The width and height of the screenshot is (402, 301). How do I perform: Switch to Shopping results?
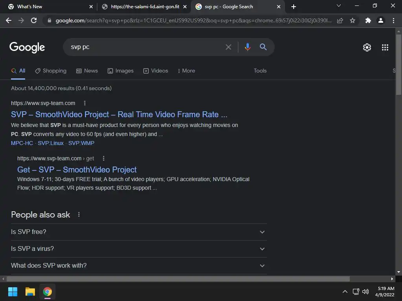51,71
